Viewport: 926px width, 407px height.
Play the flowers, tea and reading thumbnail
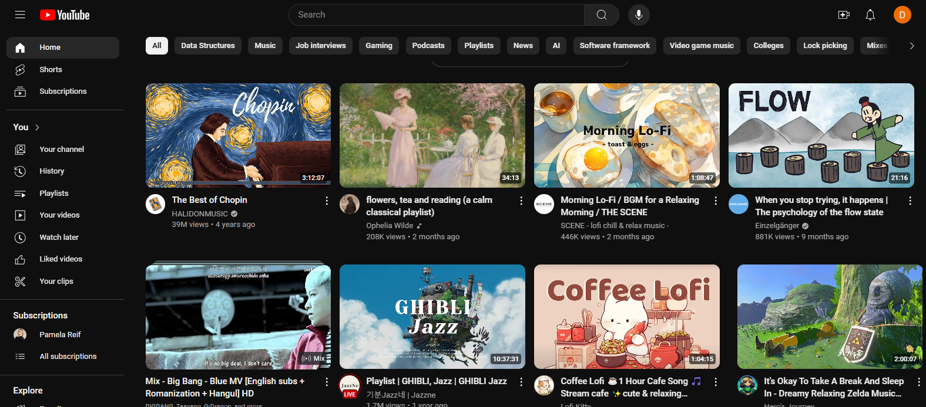tap(432, 135)
